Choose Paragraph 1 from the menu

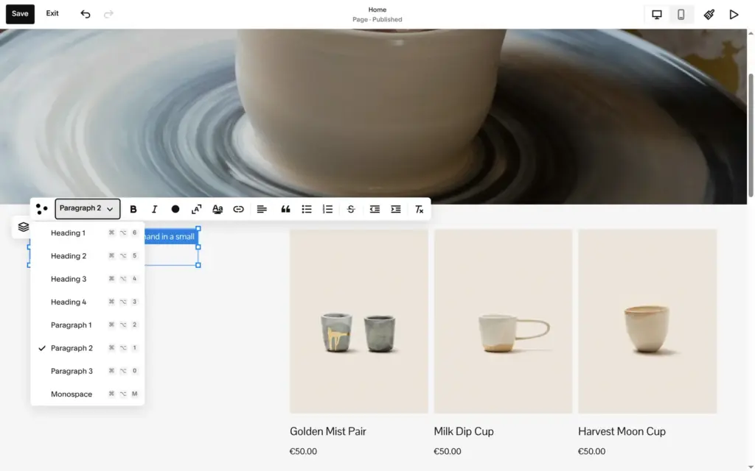pyautogui.click(x=88, y=325)
